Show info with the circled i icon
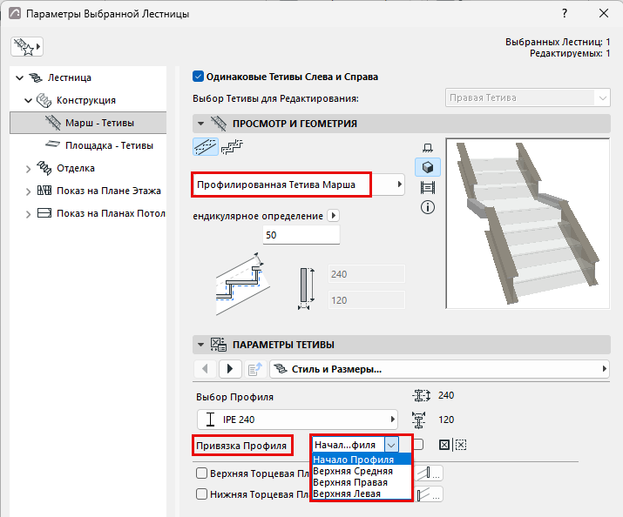 point(428,207)
